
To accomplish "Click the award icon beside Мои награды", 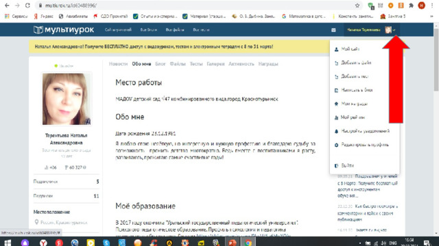I will [x=336, y=104].
